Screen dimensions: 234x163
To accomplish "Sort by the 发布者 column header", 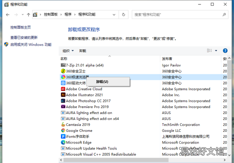I will tap(190, 59).
